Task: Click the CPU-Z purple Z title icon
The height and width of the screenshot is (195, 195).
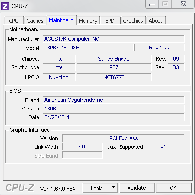Action: [x=5, y=6]
